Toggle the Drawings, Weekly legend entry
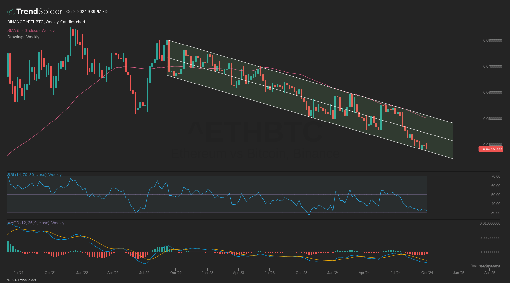Screen dimensions: 510x283 click(x=23, y=37)
